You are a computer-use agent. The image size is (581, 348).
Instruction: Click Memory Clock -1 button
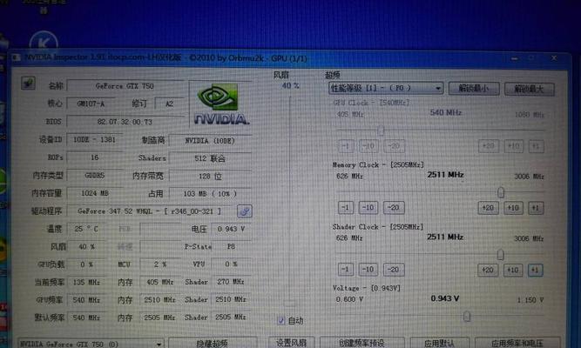[345, 208]
